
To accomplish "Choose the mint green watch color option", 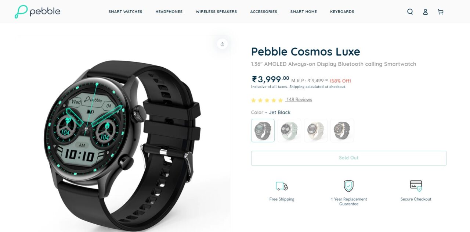I will point(289,131).
